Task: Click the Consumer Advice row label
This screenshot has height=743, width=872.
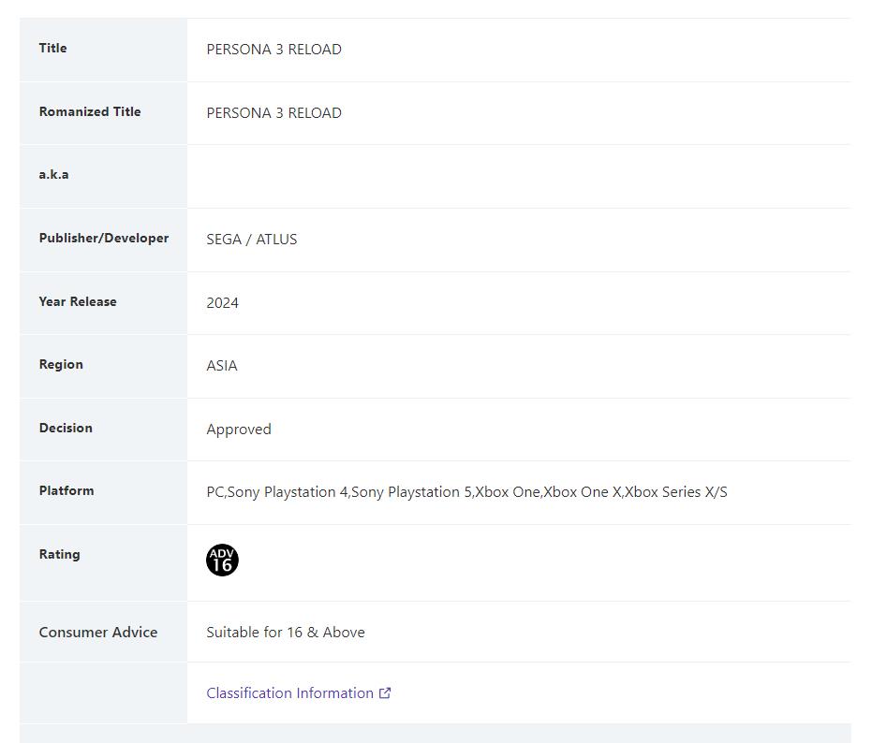Action: [97, 633]
